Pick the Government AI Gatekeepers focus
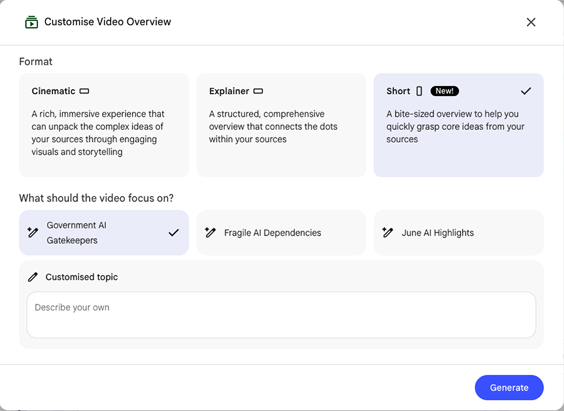The width and height of the screenshot is (564, 411). click(104, 233)
